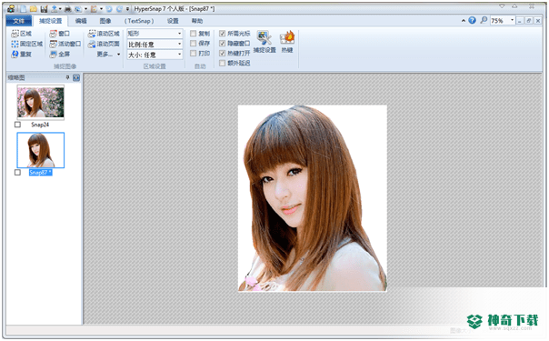Open the 大小:任意 size dropdown
Screen dimensions: 549x341
pyautogui.click(x=155, y=55)
